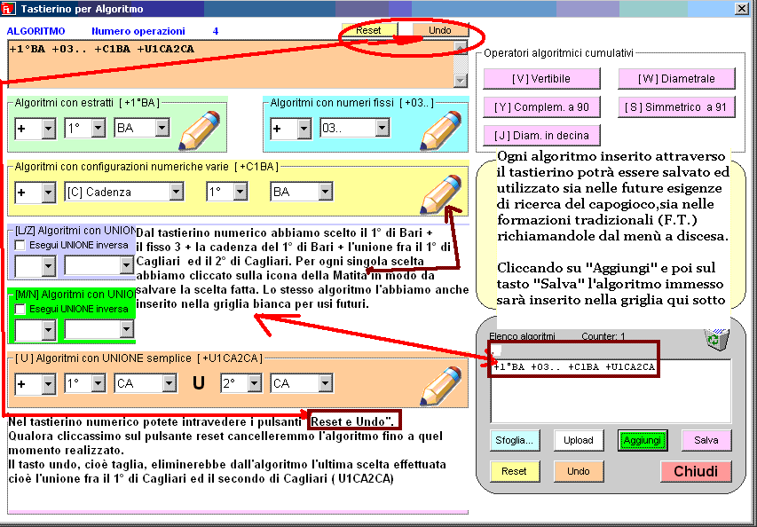Open the 03.. fixed number dropdown

tap(382, 129)
